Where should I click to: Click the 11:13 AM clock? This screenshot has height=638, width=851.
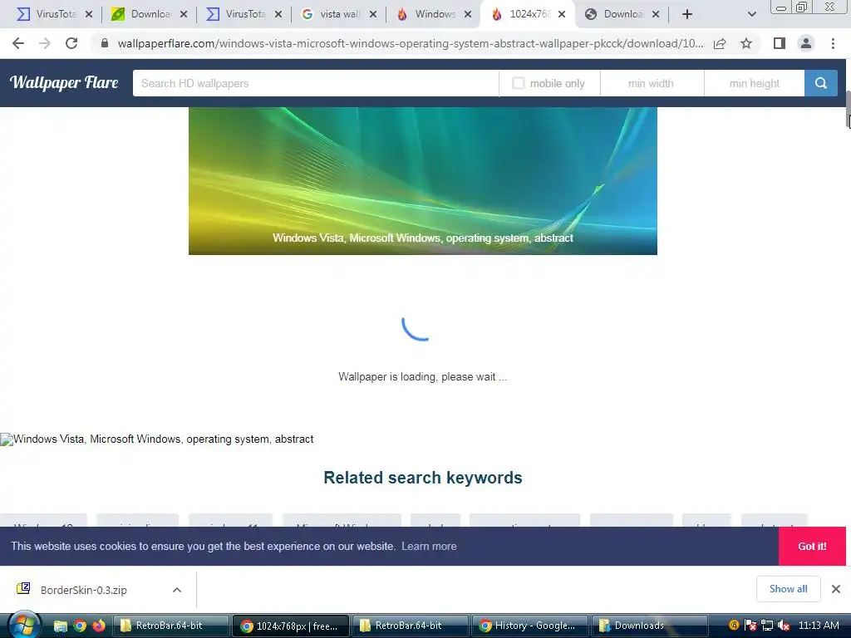819,626
